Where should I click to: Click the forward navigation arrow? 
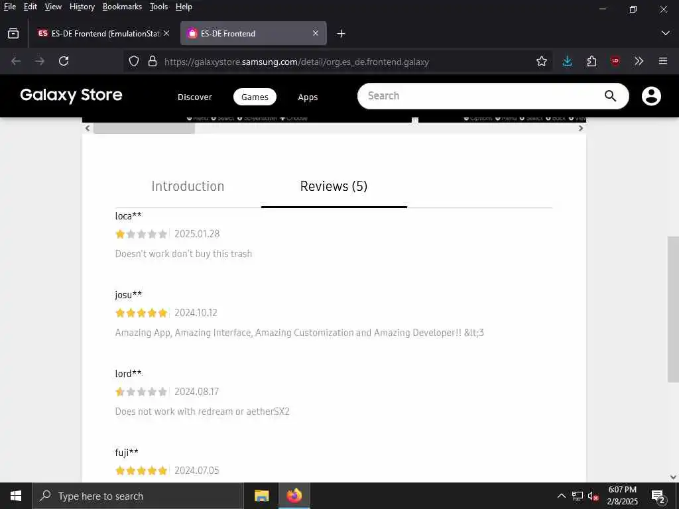click(40, 61)
